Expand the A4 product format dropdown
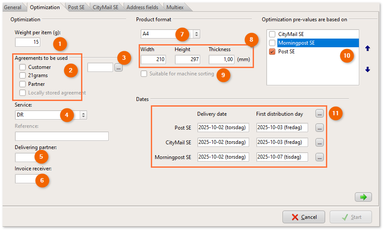384x231 pixels. (x=196, y=34)
